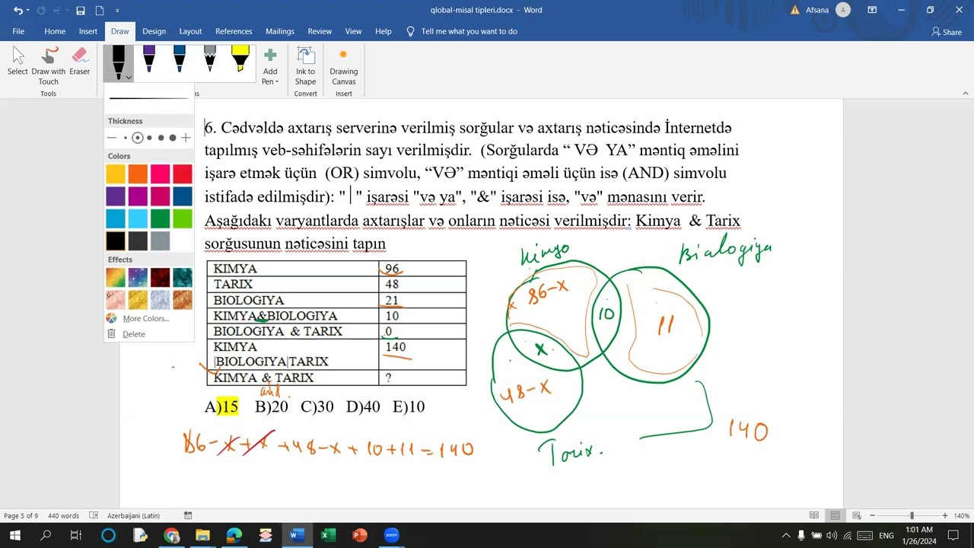The height and width of the screenshot is (548, 974).
Task: Choose the largest thickness dot
Action: [x=173, y=138]
